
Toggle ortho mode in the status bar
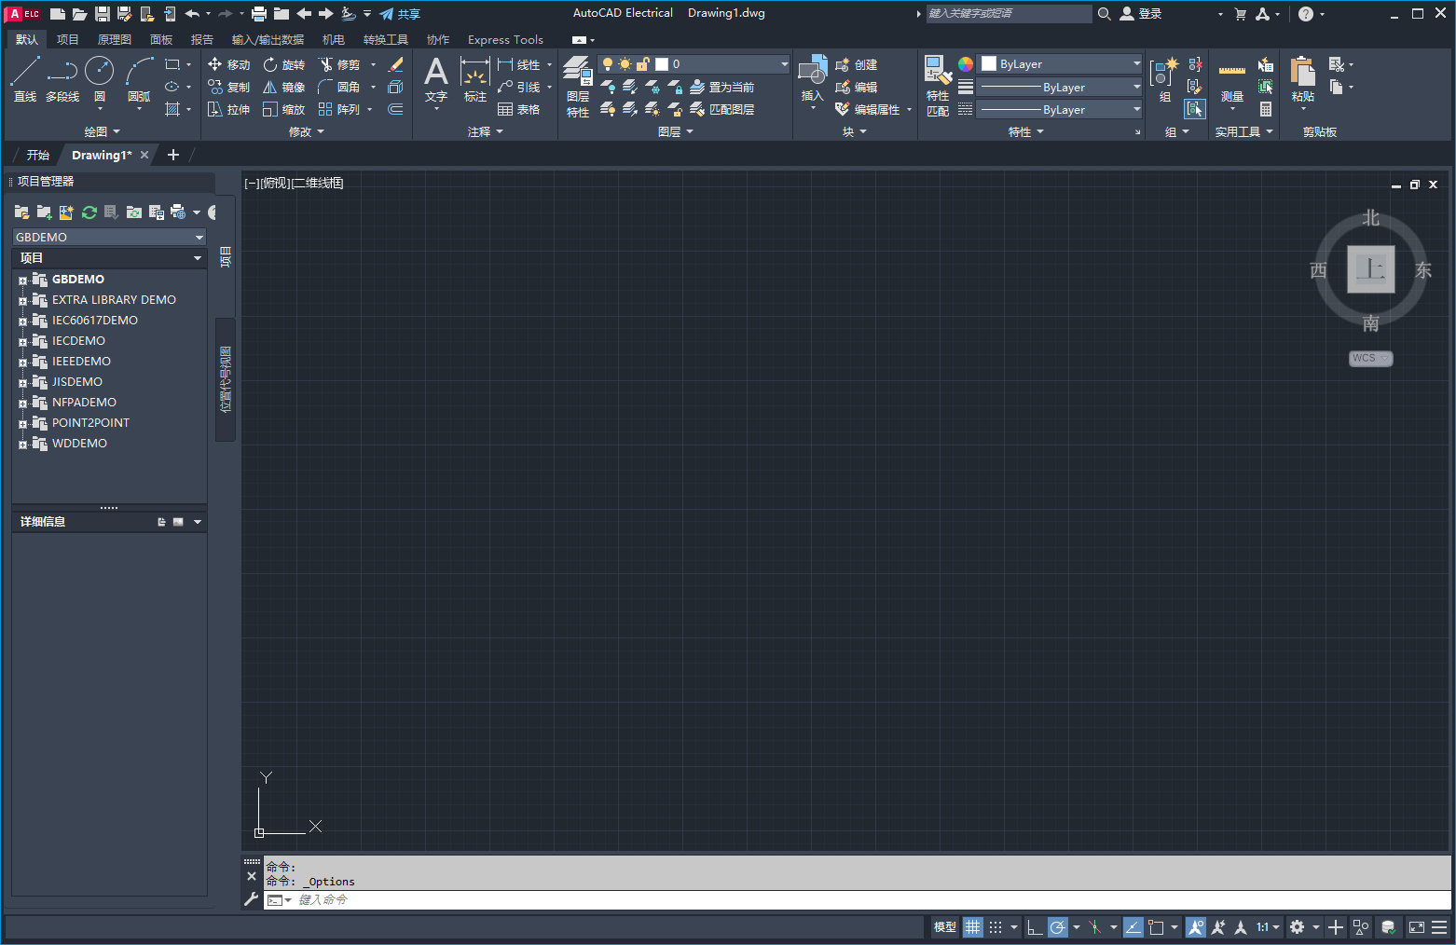click(1035, 926)
